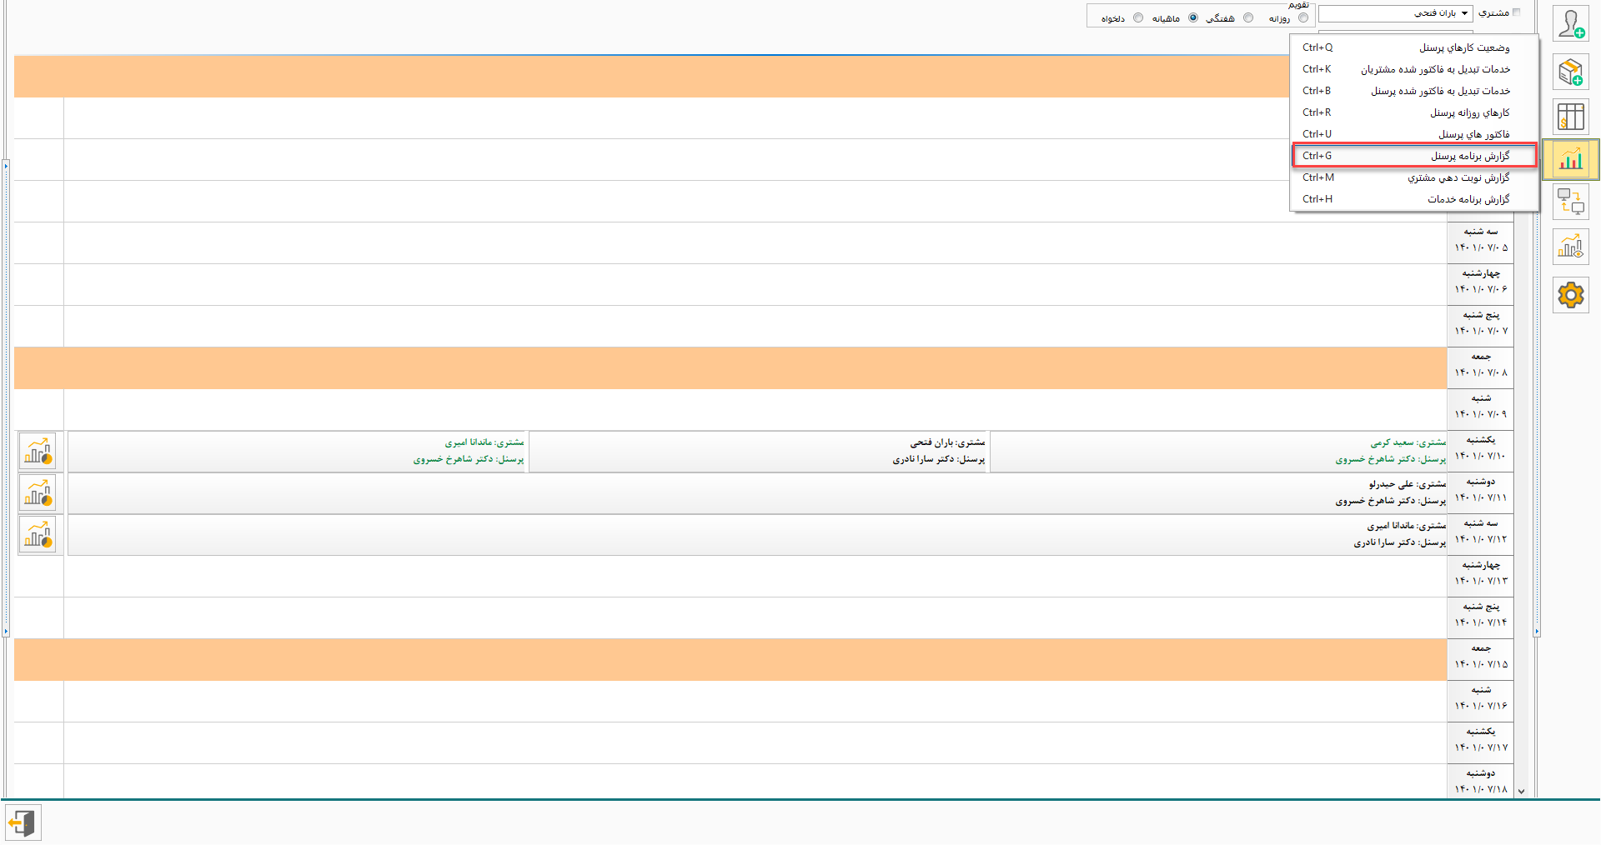Open the orange gear settings icon
The width and height of the screenshot is (1601, 845).
(x=1571, y=295)
